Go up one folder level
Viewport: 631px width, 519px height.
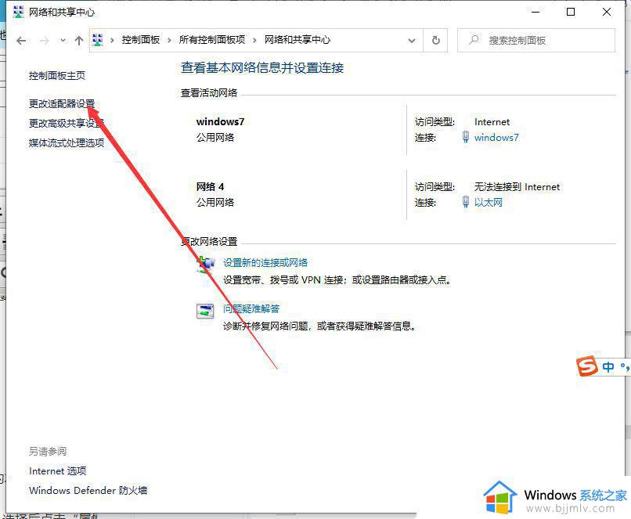[79, 40]
